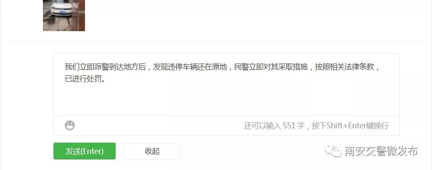Screen dimensions: 432x170
Task: Collapse the reply box with 收起
Action: click(x=152, y=151)
